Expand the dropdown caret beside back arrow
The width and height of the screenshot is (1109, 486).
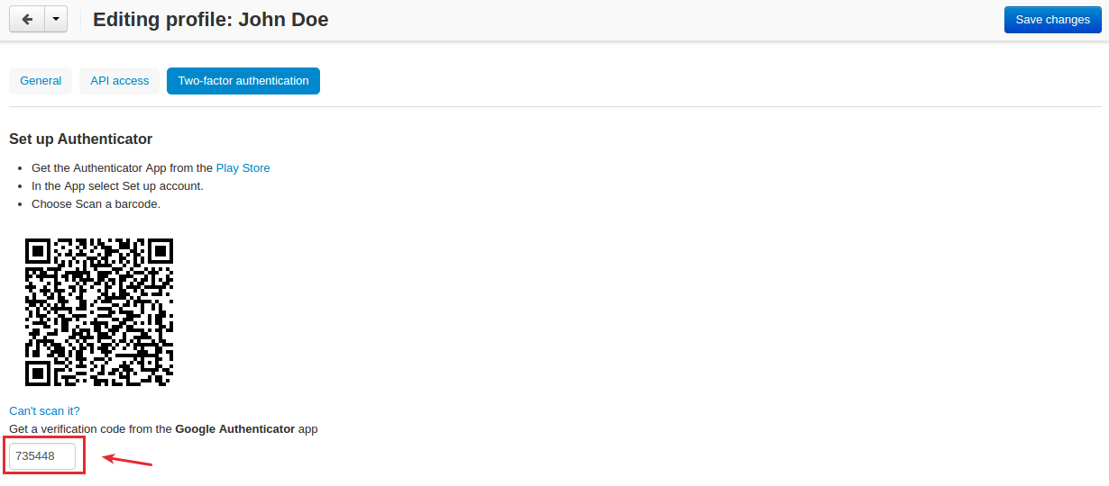click(x=56, y=19)
